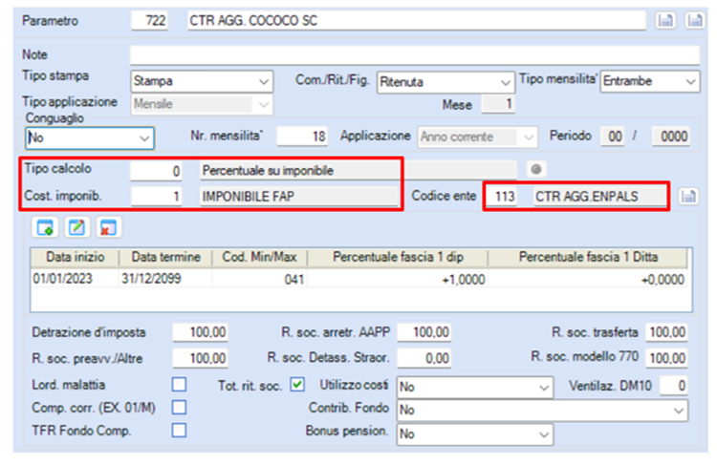Click the first save icon beside Parametro description
Viewport: 717px width, 465px height.
point(665,21)
